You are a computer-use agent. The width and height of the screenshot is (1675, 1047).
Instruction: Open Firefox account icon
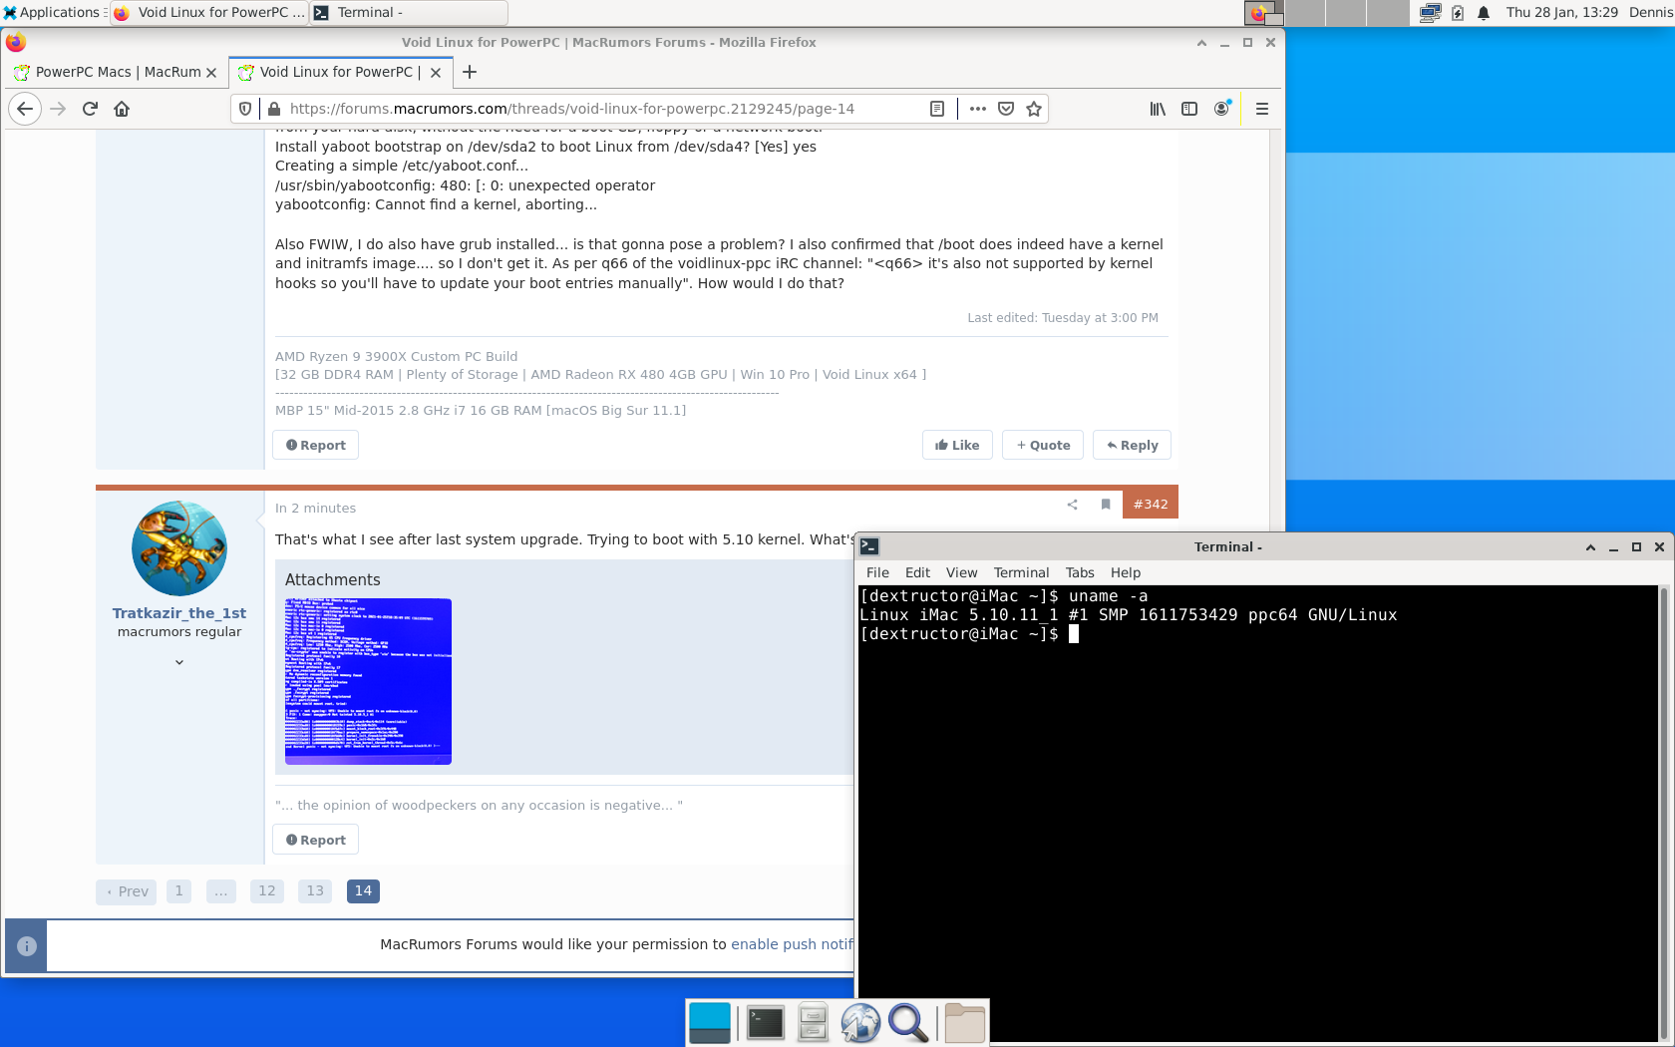click(x=1221, y=109)
